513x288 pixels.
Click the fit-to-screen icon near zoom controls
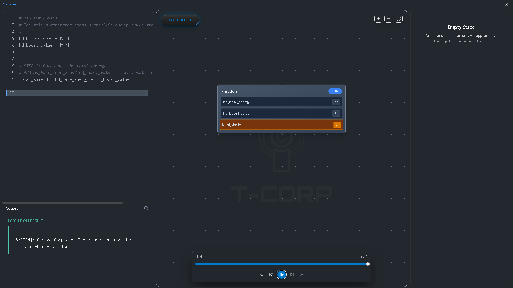[x=398, y=19]
